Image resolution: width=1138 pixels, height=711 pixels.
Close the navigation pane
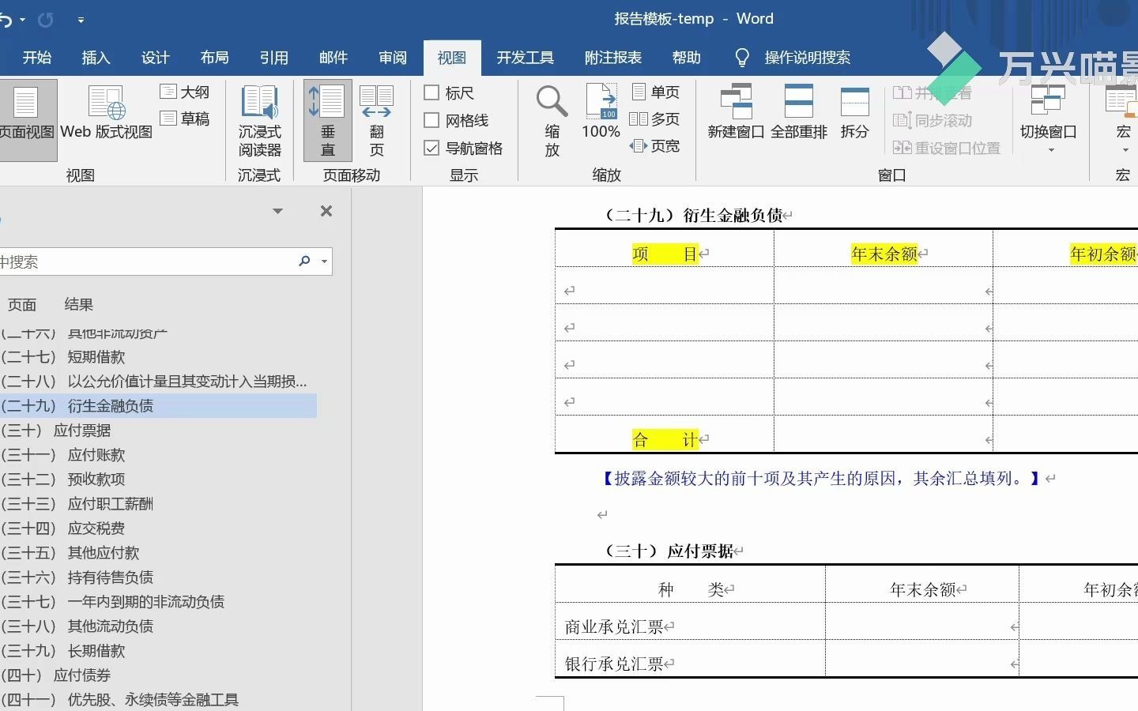pos(326,211)
